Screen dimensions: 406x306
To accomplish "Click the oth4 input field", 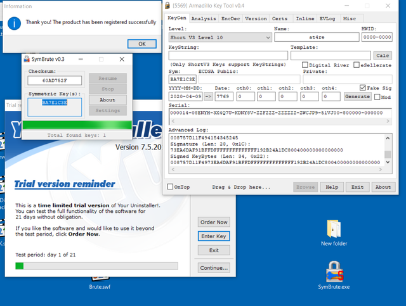I will (x=331, y=96).
